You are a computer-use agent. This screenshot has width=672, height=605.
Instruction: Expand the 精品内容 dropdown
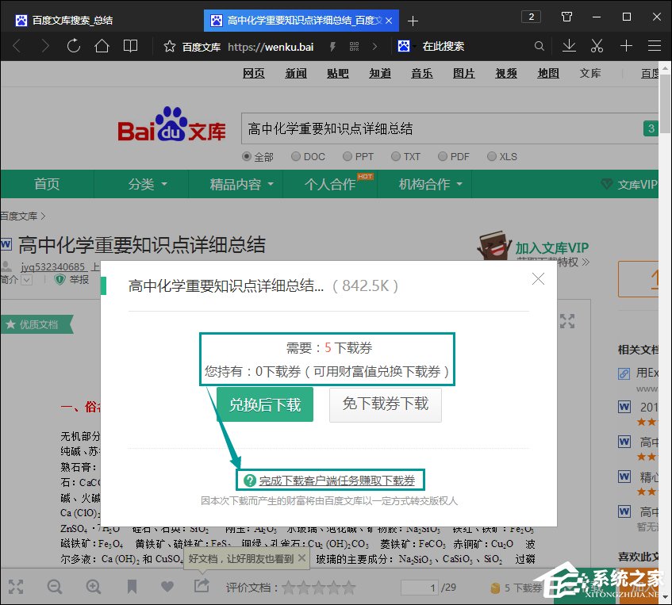pos(235,184)
